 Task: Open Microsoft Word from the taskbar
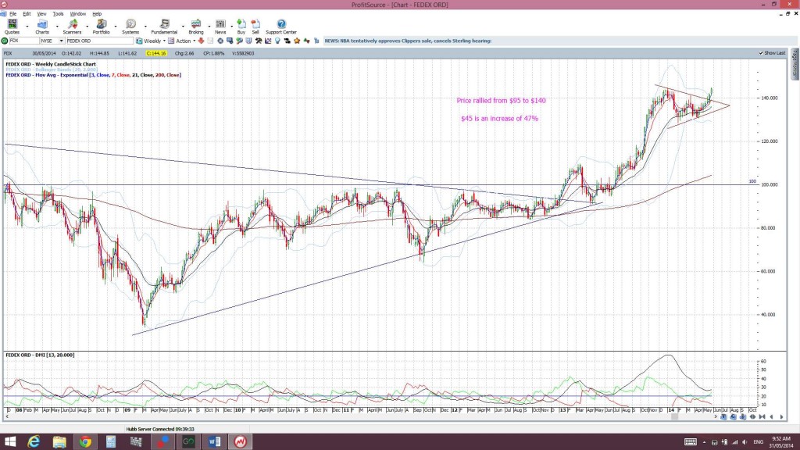point(214,441)
